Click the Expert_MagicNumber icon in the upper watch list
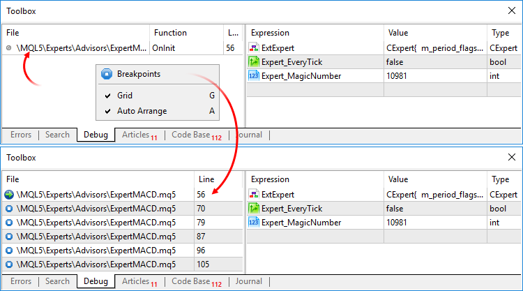This screenshot has height=291, width=523. click(254, 76)
